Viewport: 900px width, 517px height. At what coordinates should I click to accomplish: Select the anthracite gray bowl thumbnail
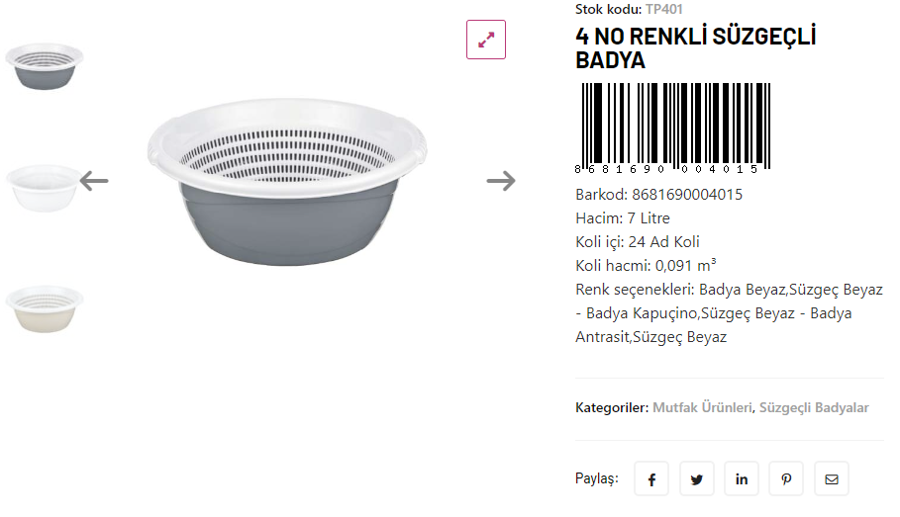[x=45, y=66]
